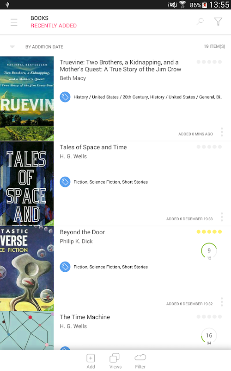Tap the tag icon for Beyond the Door
Screen dimensions: 231x371
65,267
